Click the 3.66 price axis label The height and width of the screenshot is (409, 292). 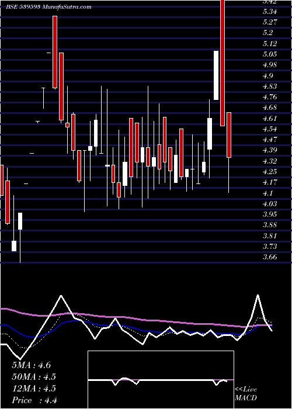[x=270, y=257]
